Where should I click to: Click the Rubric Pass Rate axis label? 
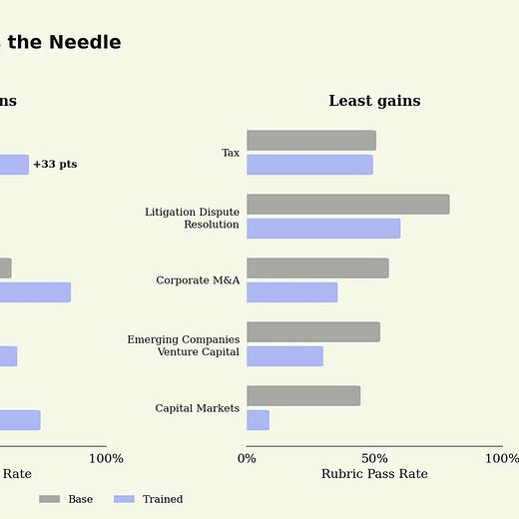[x=374, y=474]
